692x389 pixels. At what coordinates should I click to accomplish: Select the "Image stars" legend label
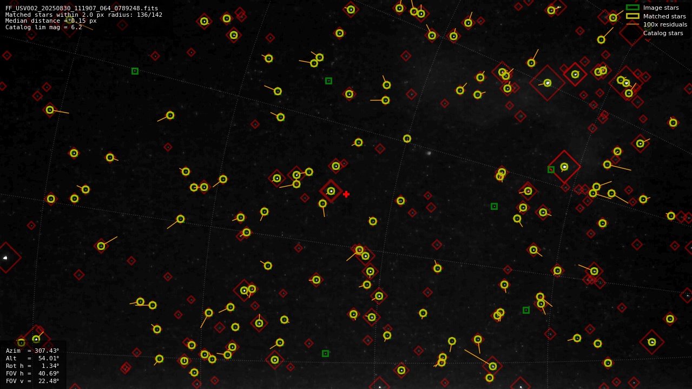661,8
